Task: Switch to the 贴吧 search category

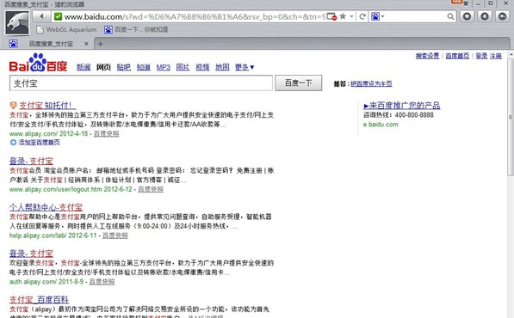Action: pos(124,67)
